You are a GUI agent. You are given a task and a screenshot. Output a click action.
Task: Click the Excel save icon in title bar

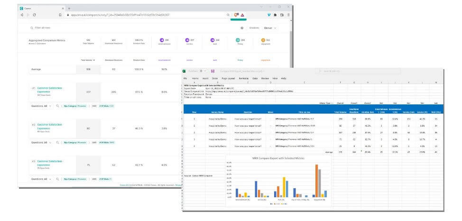[213, 71]
